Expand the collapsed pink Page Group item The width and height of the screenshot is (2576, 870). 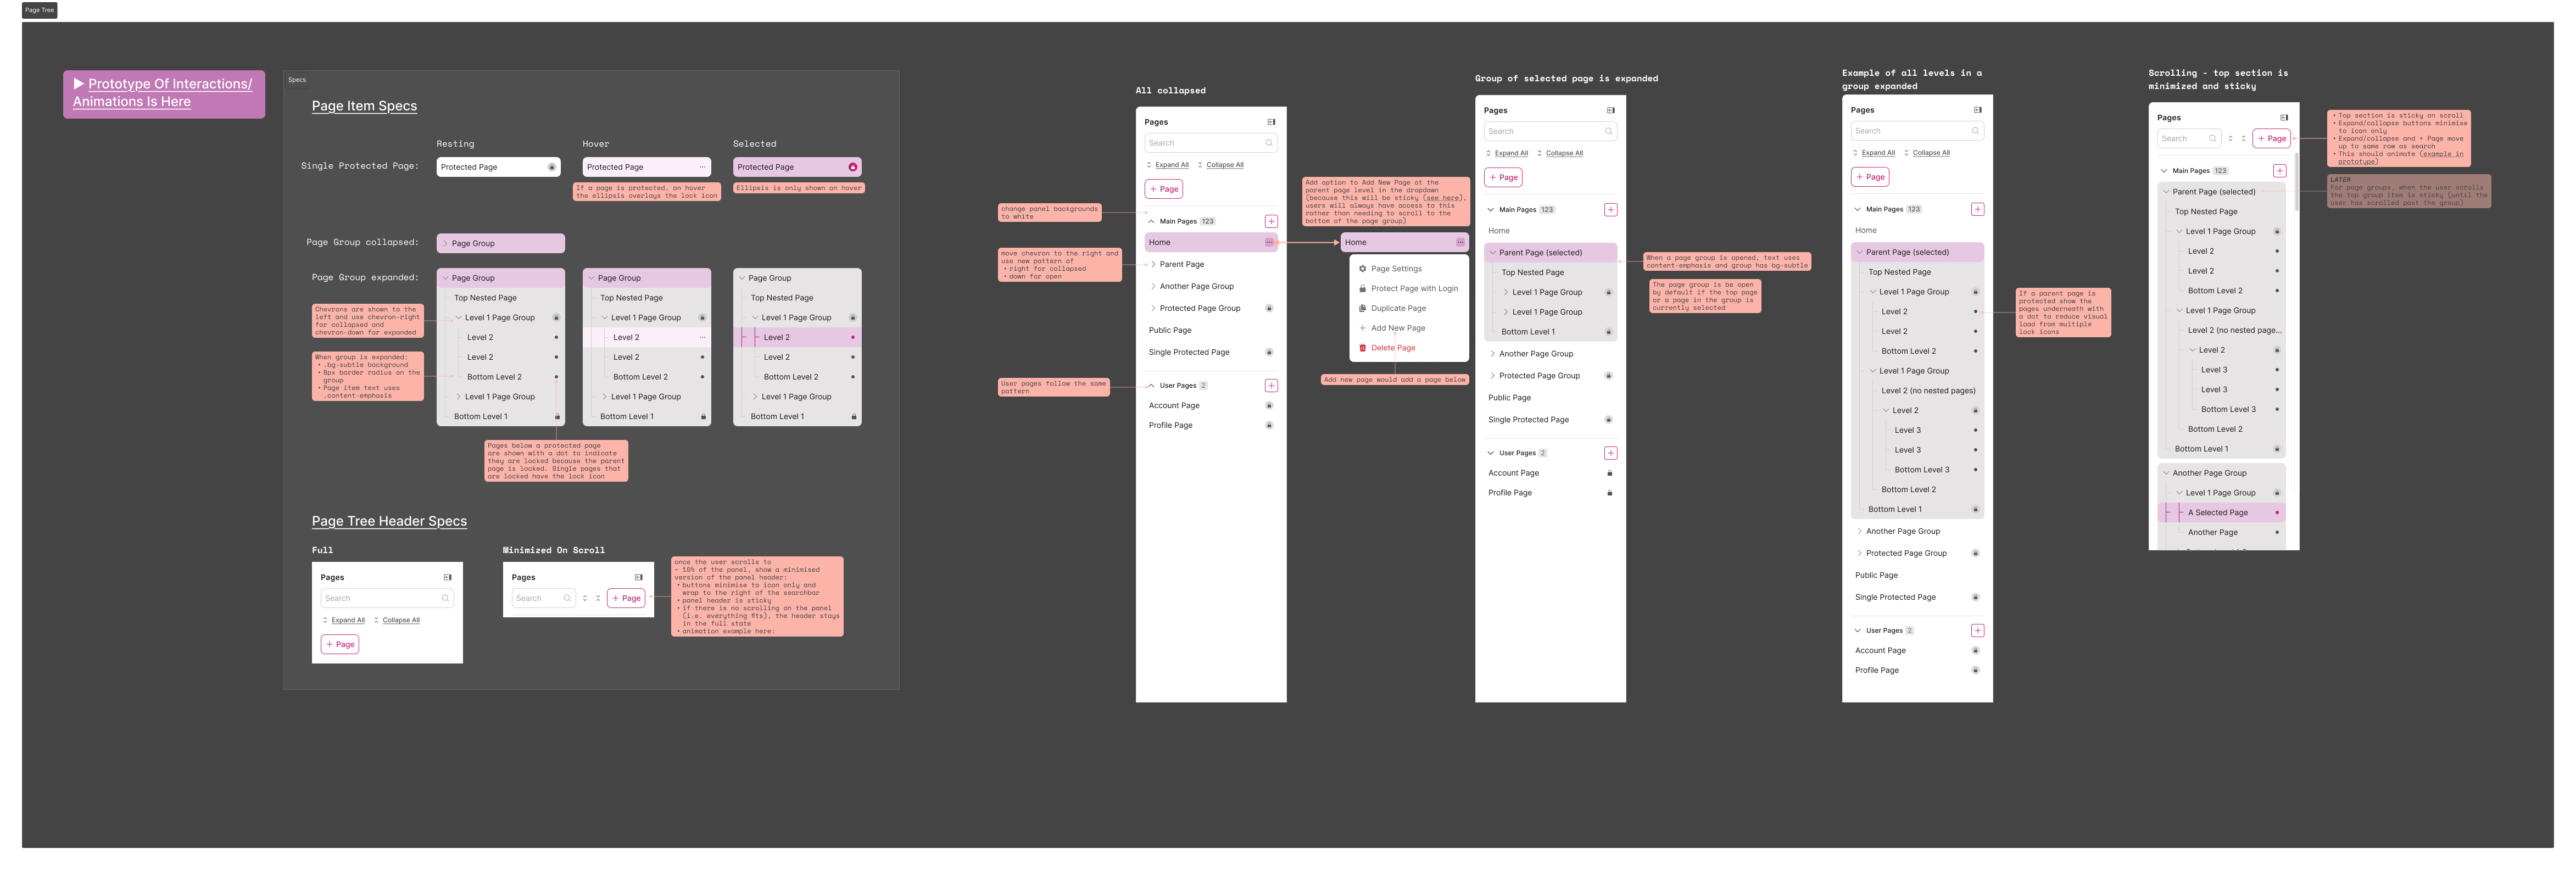point(445,243)
